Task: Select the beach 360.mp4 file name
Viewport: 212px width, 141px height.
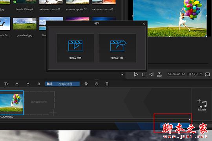Action: click(24, 9)
